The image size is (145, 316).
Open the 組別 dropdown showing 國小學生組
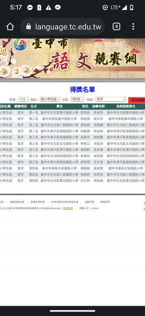50,99
